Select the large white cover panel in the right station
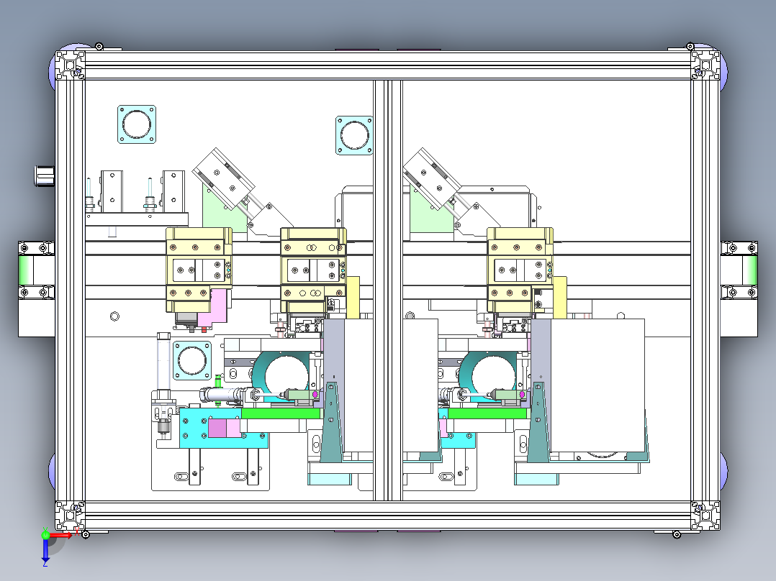This screenshot has width=776, height=581. click(x=596, y=385)
